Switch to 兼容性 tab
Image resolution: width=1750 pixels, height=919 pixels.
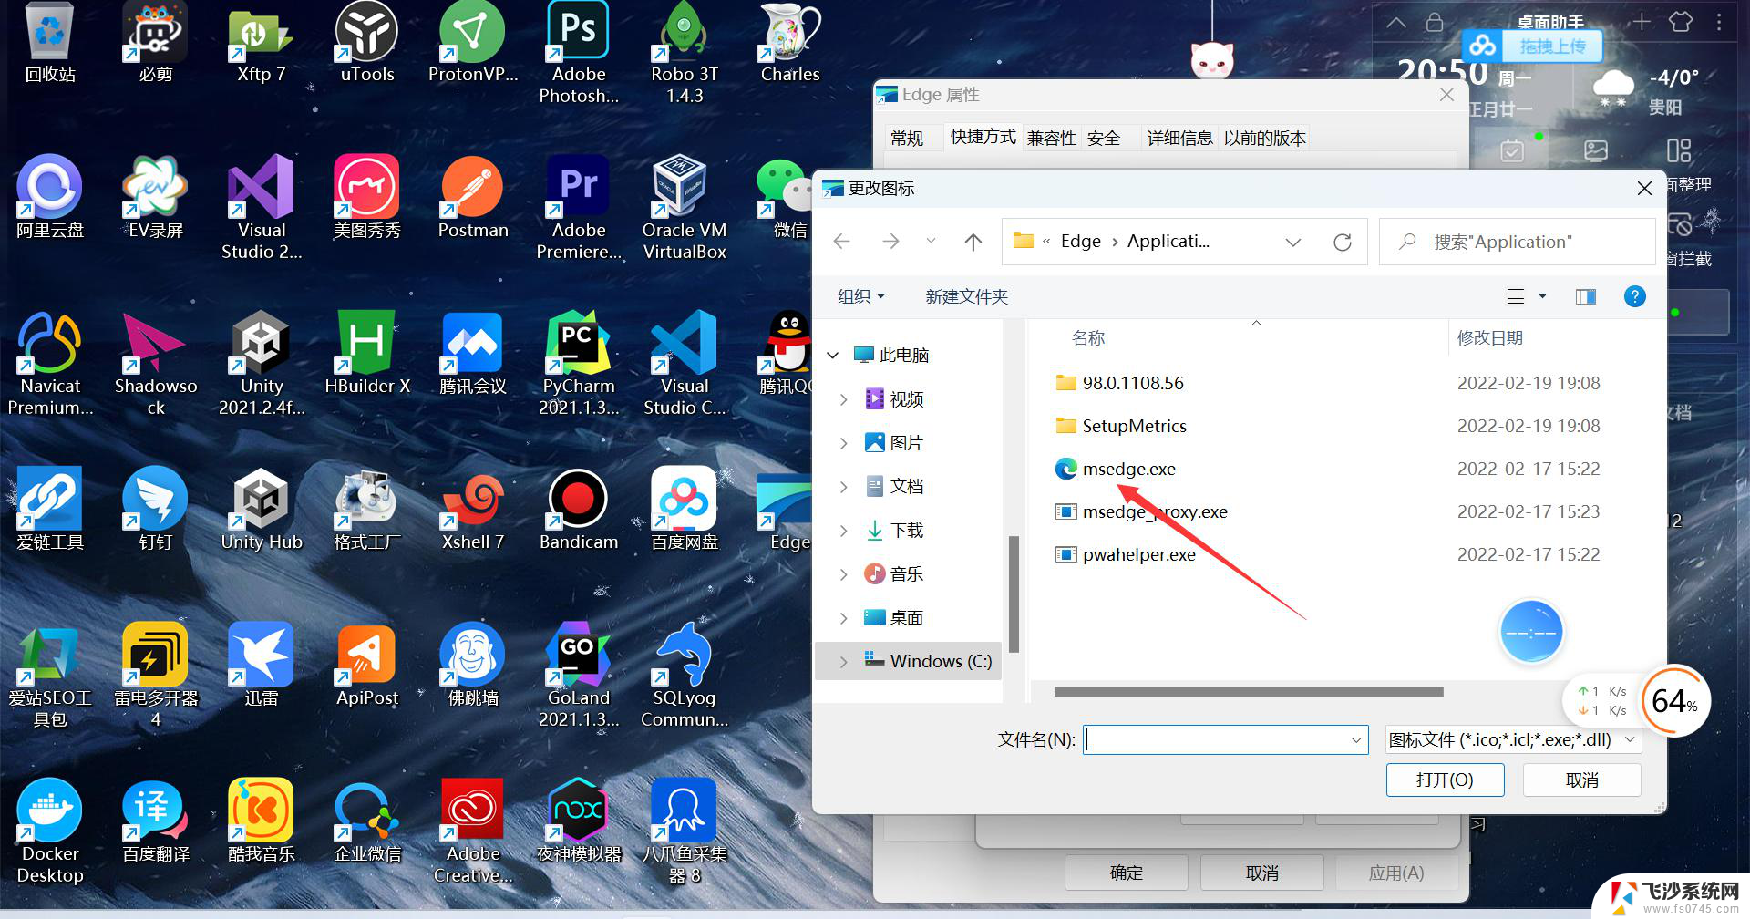coord(1052,138)
